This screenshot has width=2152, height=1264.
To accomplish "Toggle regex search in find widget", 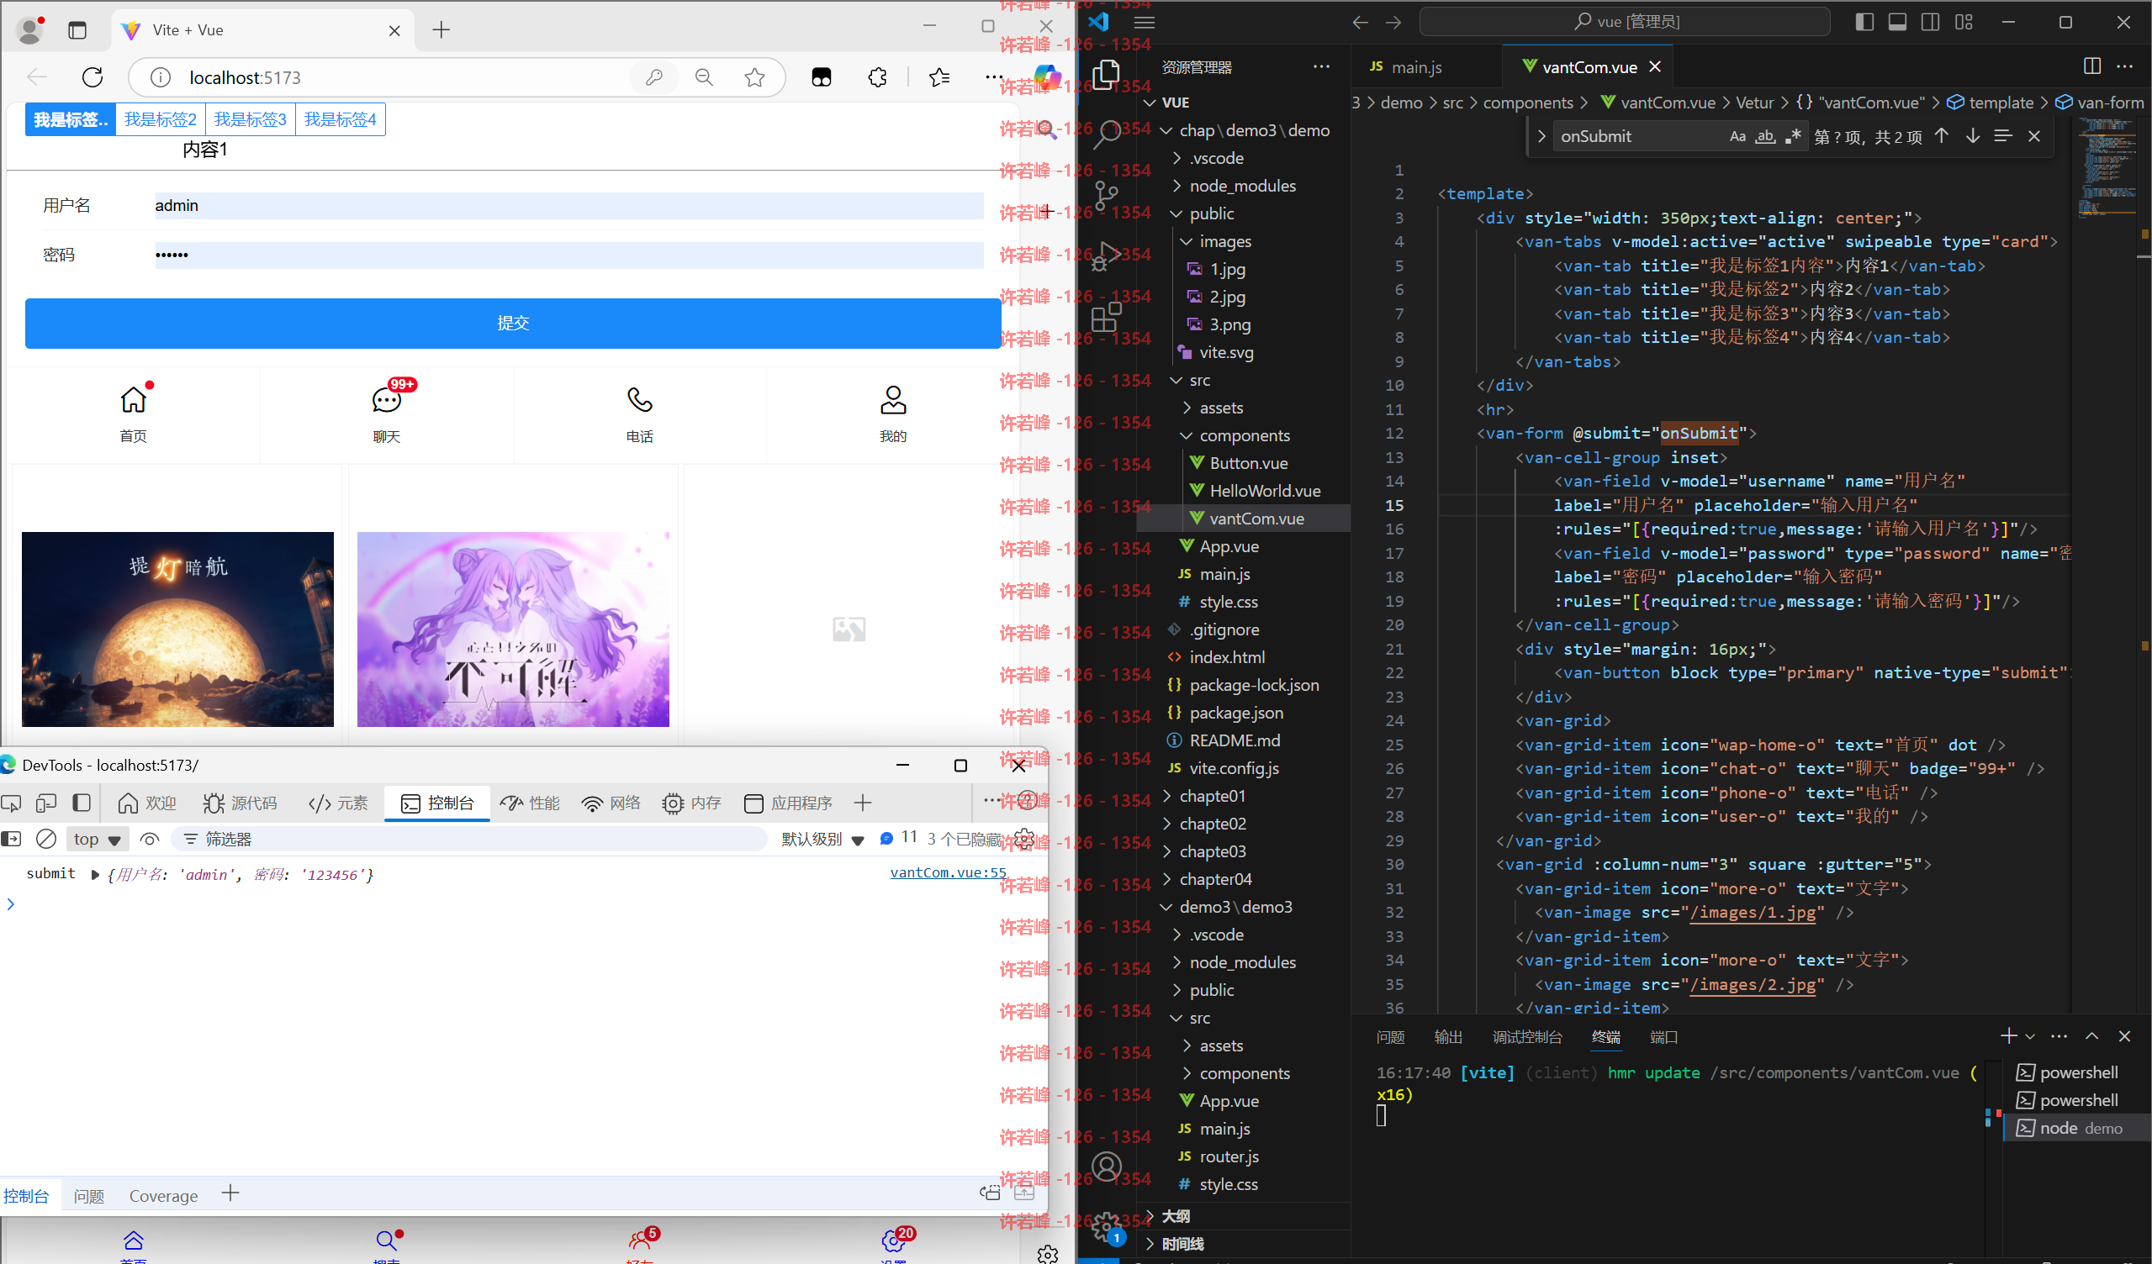I will coord(1792,136).
